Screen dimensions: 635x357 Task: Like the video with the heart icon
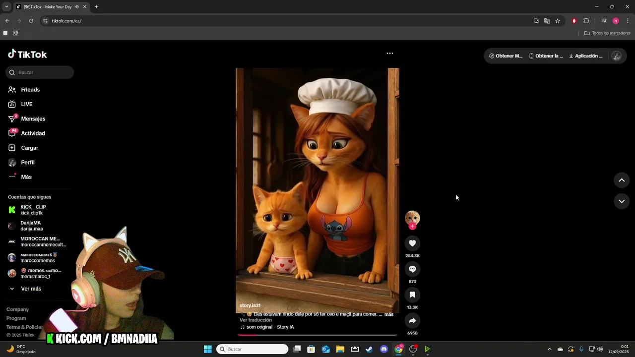(x=412, y=243)
